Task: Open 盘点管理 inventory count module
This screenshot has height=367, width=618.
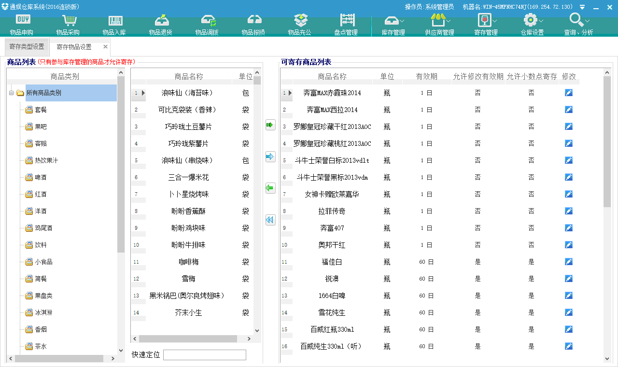Action: point(346,26)
